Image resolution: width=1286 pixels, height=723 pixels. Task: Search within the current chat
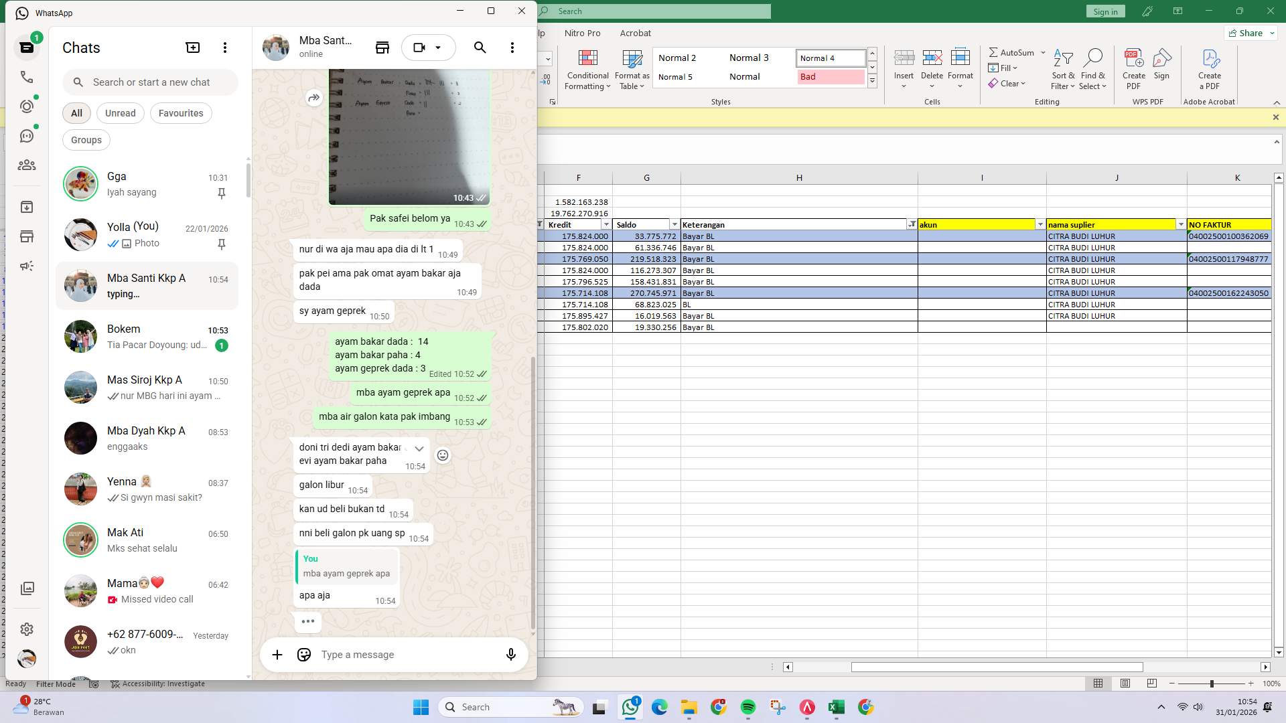point(480,48)
